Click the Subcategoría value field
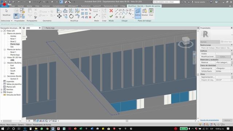Screen dimensions: 233x131 pos(223,68)
